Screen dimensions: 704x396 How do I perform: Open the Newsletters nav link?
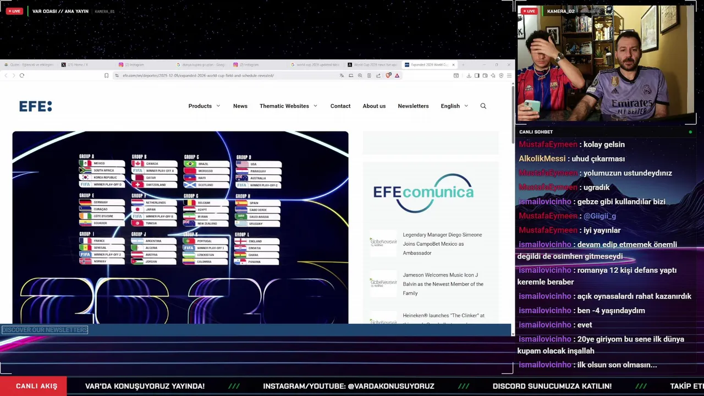click(413, 106)
